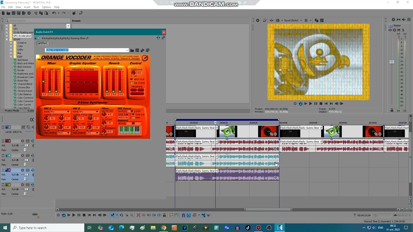Toggle INPUT FLIP on Orange Vocoder
This screenshot has height=232, width=413.
pos(132,79)
